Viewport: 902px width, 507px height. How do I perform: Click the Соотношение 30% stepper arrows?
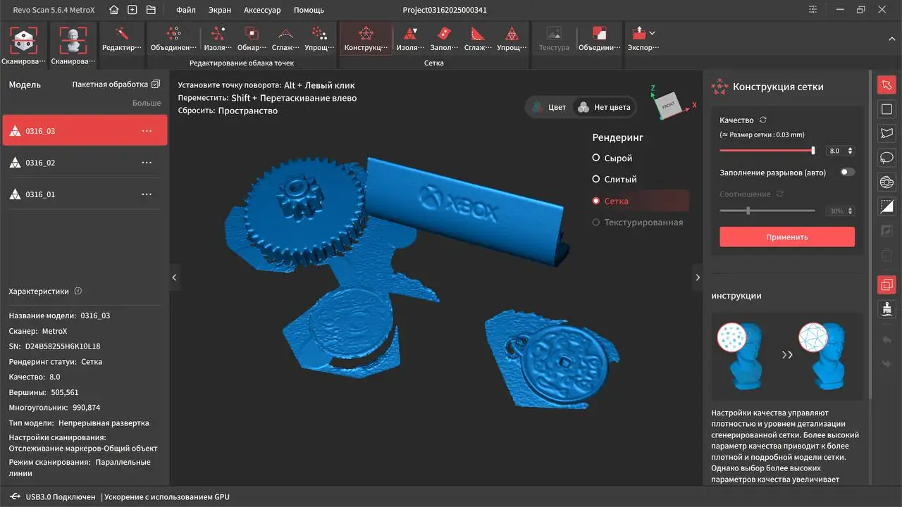coord(851,211)
